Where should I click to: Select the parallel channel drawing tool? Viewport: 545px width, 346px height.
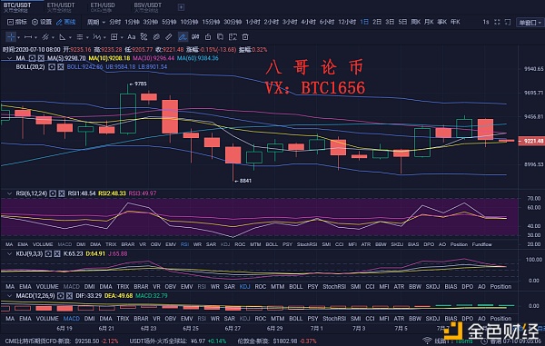[45, 37]
